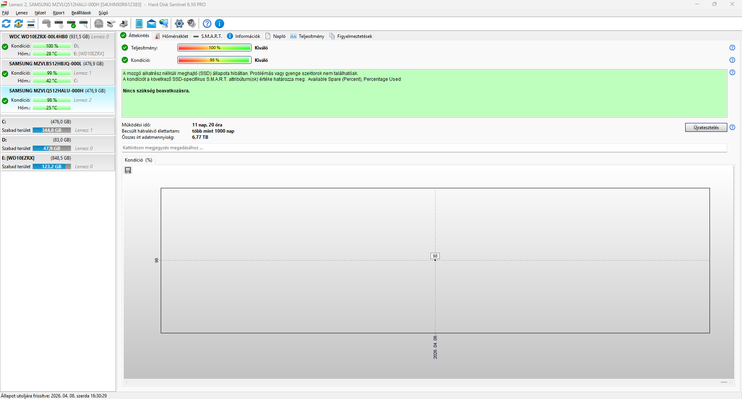742x399 pixels.
Task: Click the E: free space 123,2 GB bar
Action: (52, 167)
